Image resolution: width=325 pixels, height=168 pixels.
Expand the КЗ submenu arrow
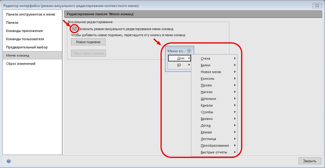189,65
